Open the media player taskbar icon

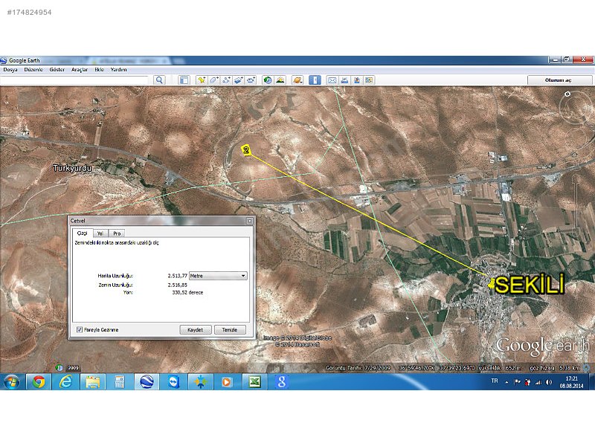pos(227,382)
